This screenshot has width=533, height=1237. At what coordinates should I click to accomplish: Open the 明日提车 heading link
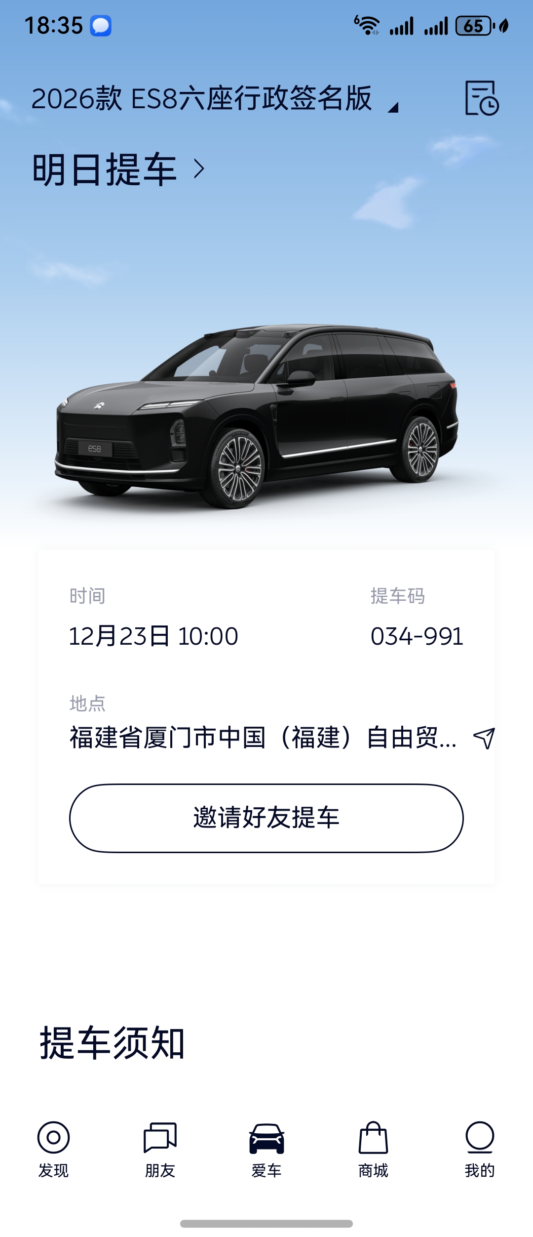click(104, 169)
